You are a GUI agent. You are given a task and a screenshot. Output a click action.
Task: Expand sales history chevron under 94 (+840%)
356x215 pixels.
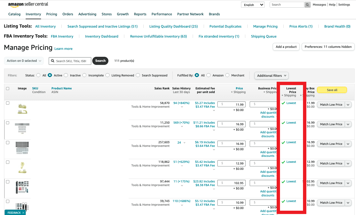point(182,107)
